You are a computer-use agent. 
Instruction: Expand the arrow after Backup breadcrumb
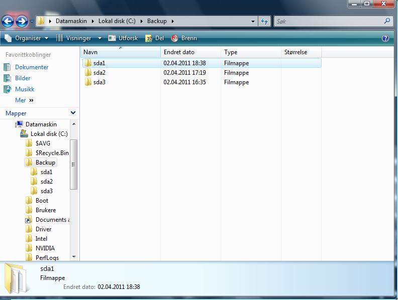172,21
